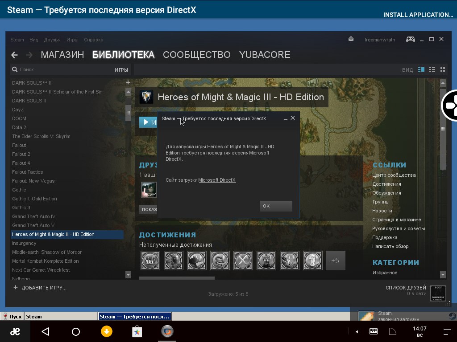
Task: Open the Steam inbox envelope icon
Action: [x=351, y=39]
